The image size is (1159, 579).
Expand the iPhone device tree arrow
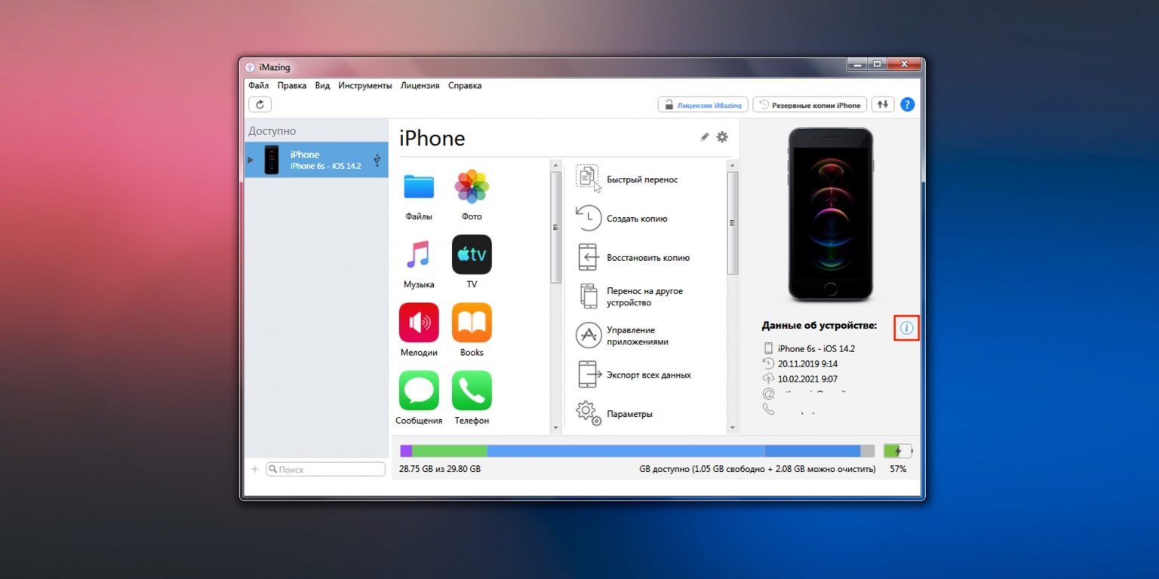(x=251, y=160)
